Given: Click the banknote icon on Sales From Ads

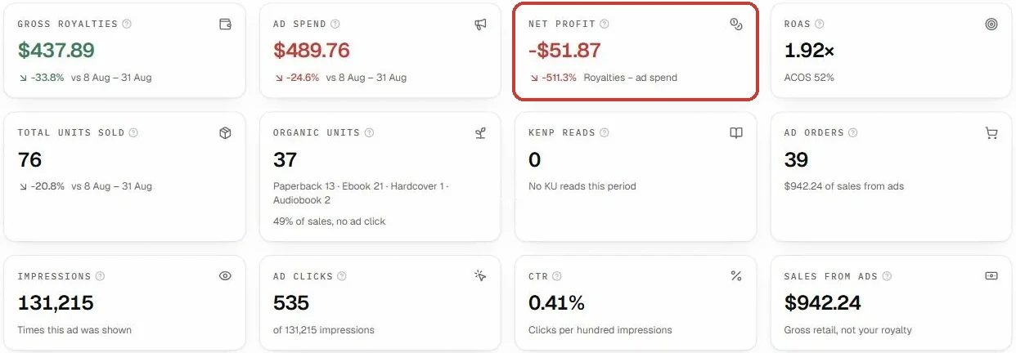Looking at the screenshot, I should (x=991, y=276).
